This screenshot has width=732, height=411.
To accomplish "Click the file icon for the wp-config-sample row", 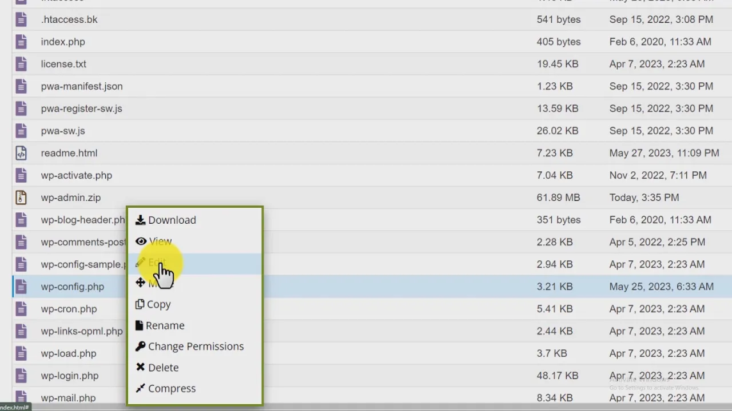I will click(21, 264).
